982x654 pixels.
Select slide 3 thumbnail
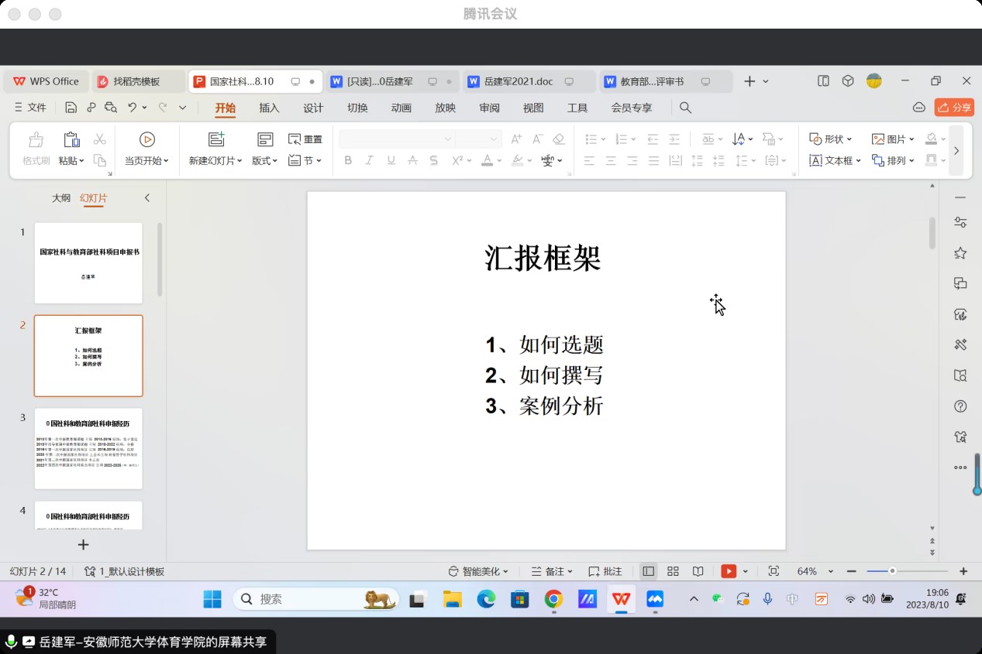tap(88, 448)
